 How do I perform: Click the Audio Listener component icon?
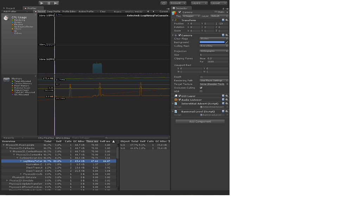(176, 99)
